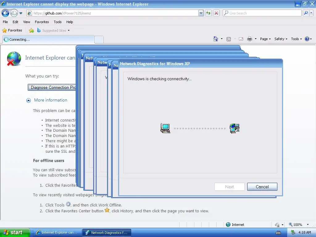The height and width of the screenshot is (237, 316).
Task: Click the 'For offline users' heading
Action: (x=48, y=160)
